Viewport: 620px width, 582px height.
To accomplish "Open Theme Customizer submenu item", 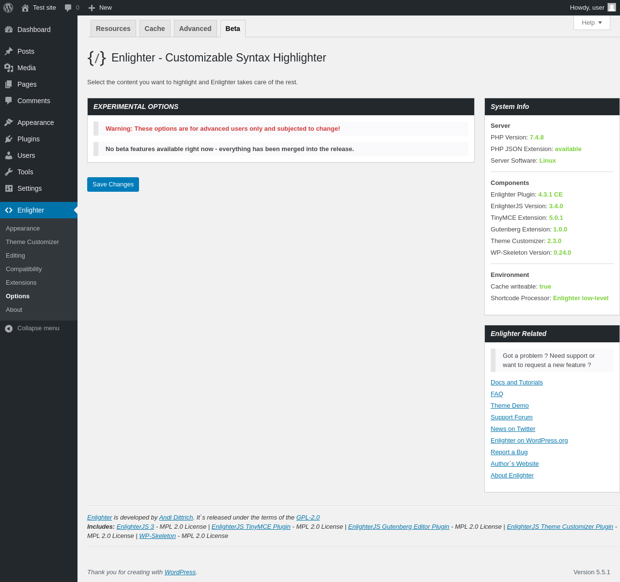I will tap(32, 242).
